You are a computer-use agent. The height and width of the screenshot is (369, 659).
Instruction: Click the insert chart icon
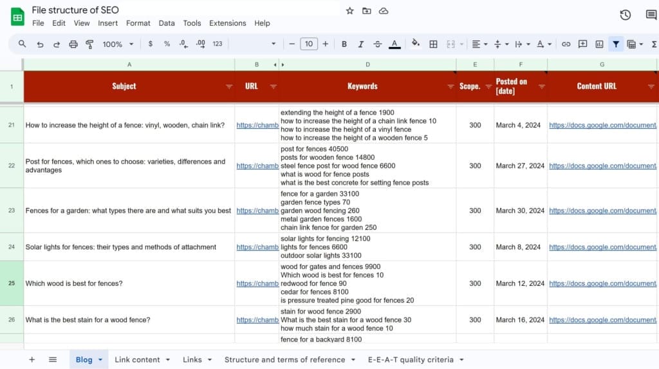click(x=599, y=44)
